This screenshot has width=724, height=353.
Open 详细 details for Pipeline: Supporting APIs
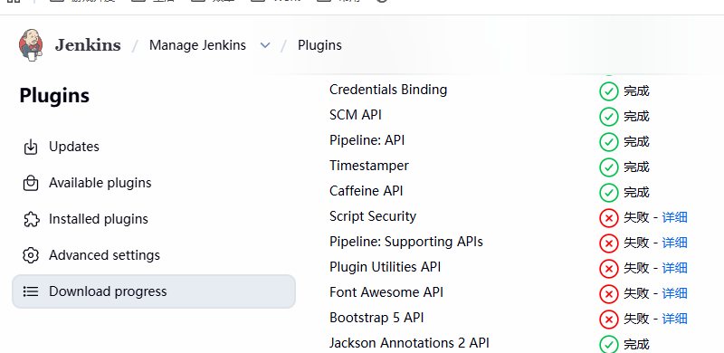pos(674,243)
